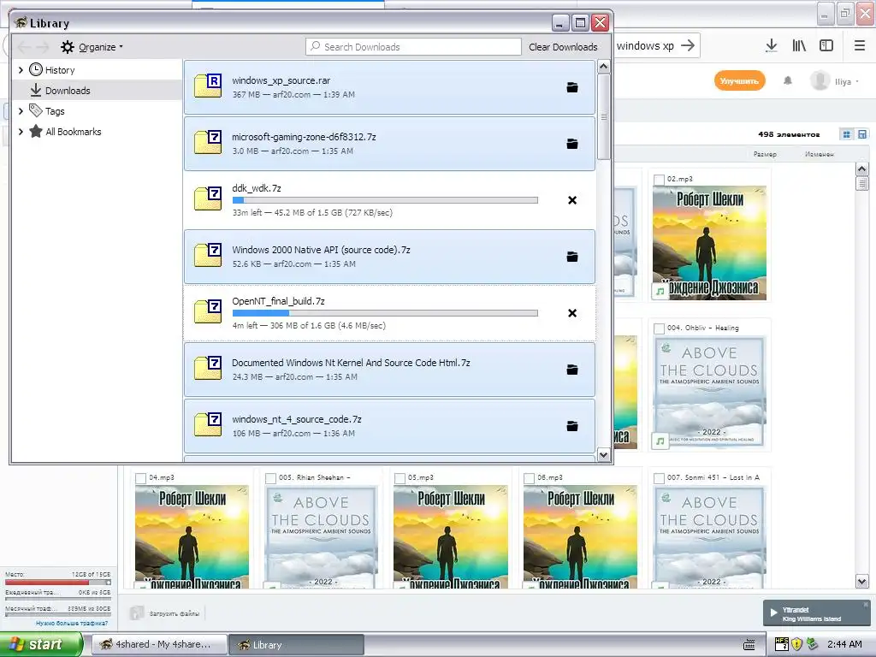Focus the Search Downloads field
Screen dimensions: 876x657
(x=413, y=47)
